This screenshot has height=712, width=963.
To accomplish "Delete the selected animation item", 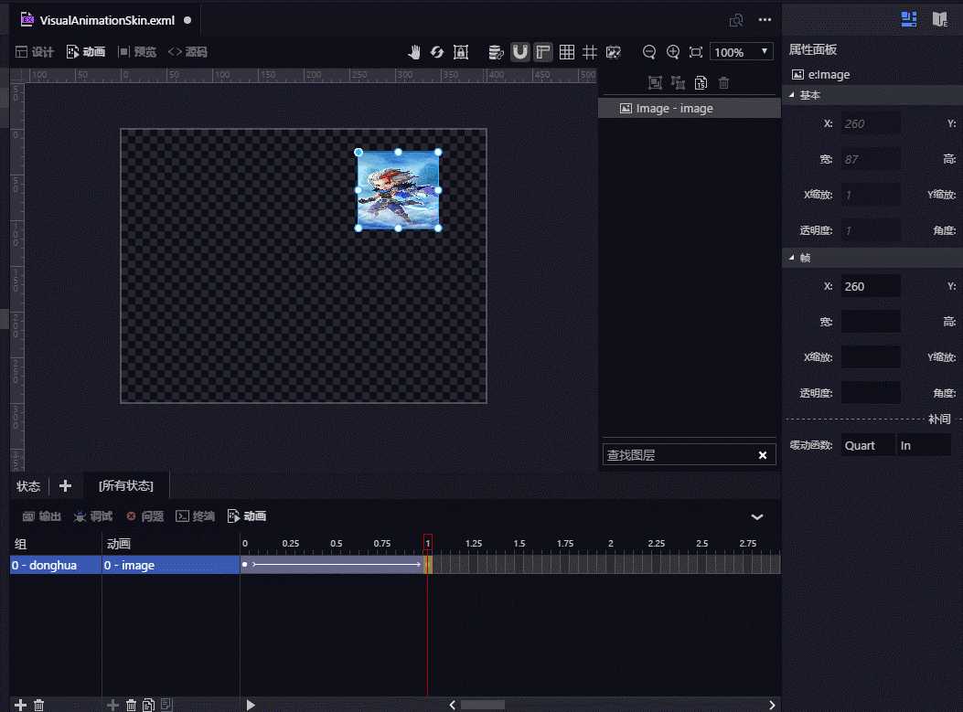I will 131,705.
